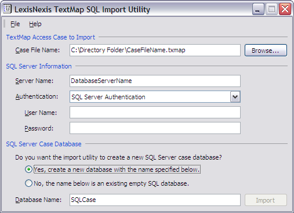Image resolution: width=294 pixels, height=213 pixels.
Task: Select the Case File Name text field
Action: click(x=155, y=50)
